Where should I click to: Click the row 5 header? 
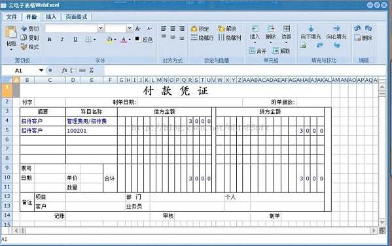point(7,130)
